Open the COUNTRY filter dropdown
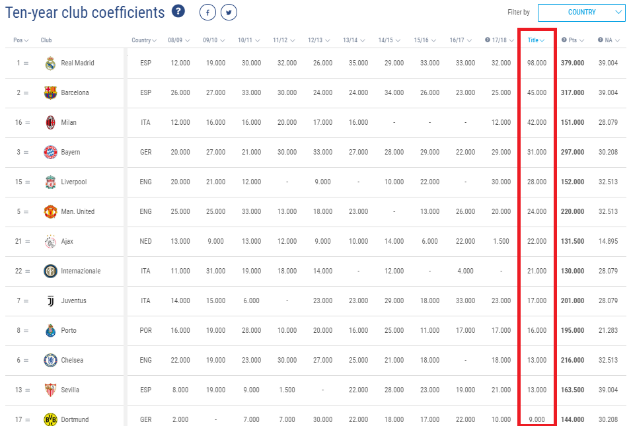The height and width of the screenshot is (426, 629). 581,12
